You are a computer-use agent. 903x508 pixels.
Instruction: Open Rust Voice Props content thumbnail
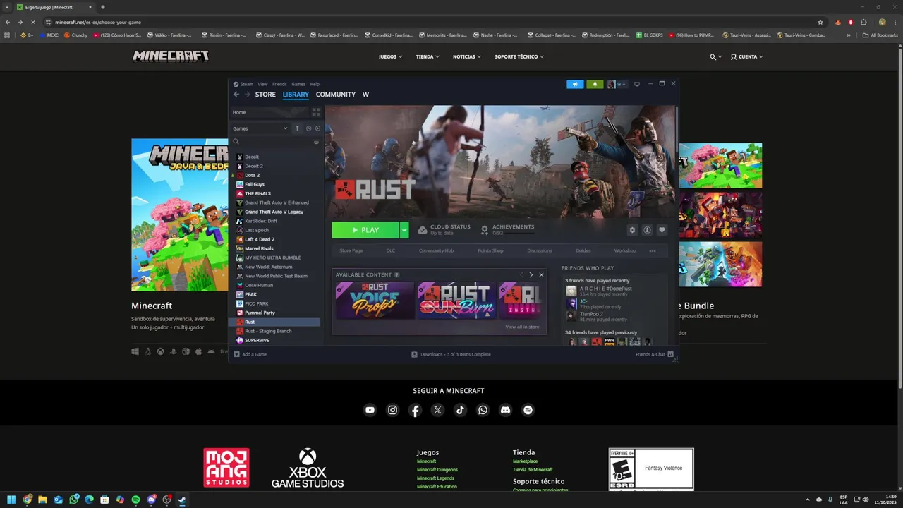[375, 301]
